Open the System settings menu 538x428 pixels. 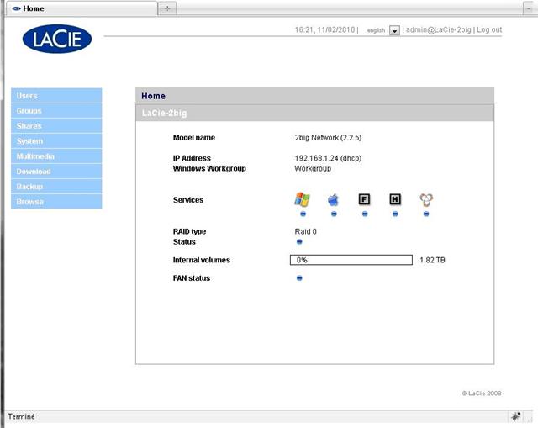(56, 141)
